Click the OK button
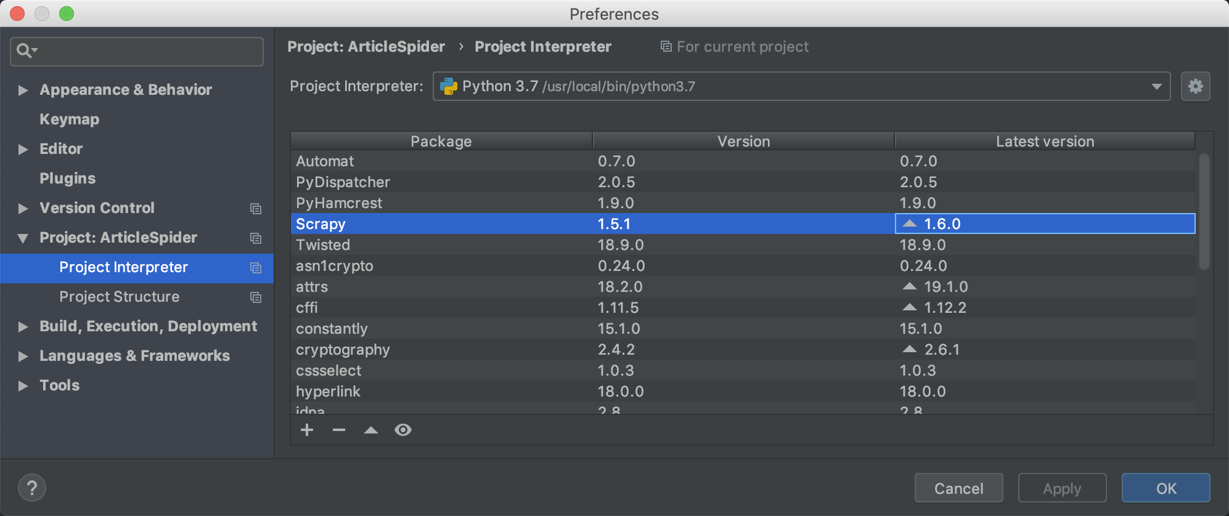Viewport: 1229px width, 516px height. [1166, 488]
